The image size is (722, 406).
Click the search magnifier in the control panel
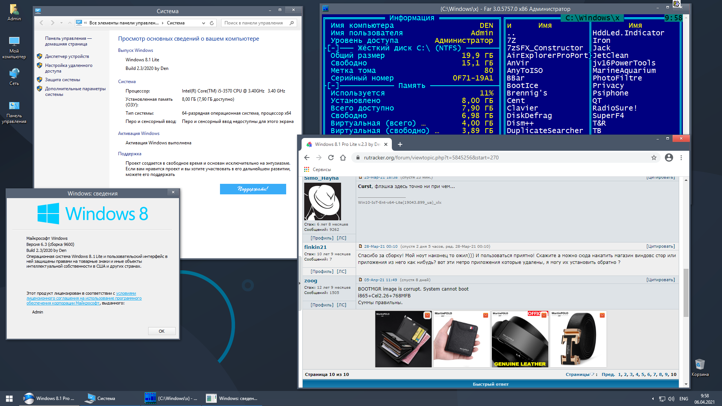tap(292, 23)
